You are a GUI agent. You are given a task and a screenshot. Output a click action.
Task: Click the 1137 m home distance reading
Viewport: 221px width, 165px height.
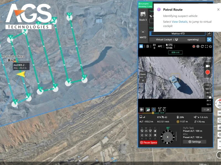[x=182, y=122]
